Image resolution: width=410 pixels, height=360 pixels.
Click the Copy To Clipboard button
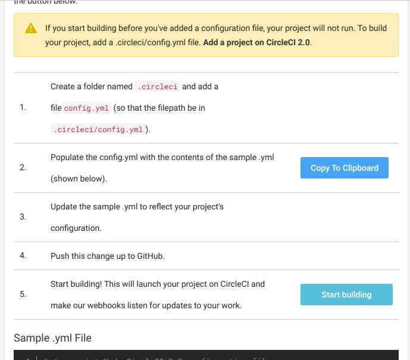tap(345, 168)
